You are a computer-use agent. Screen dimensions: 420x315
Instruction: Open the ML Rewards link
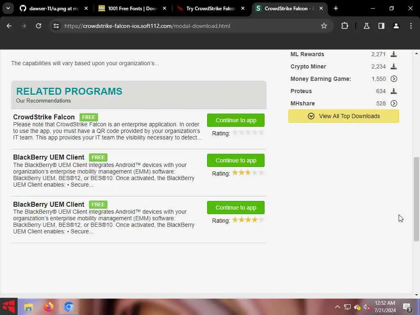[307, 54]
